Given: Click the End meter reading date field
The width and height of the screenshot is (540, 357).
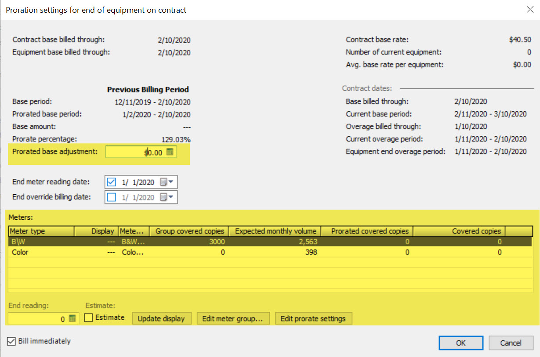Looking at the screenshot, I should point(141,182).
